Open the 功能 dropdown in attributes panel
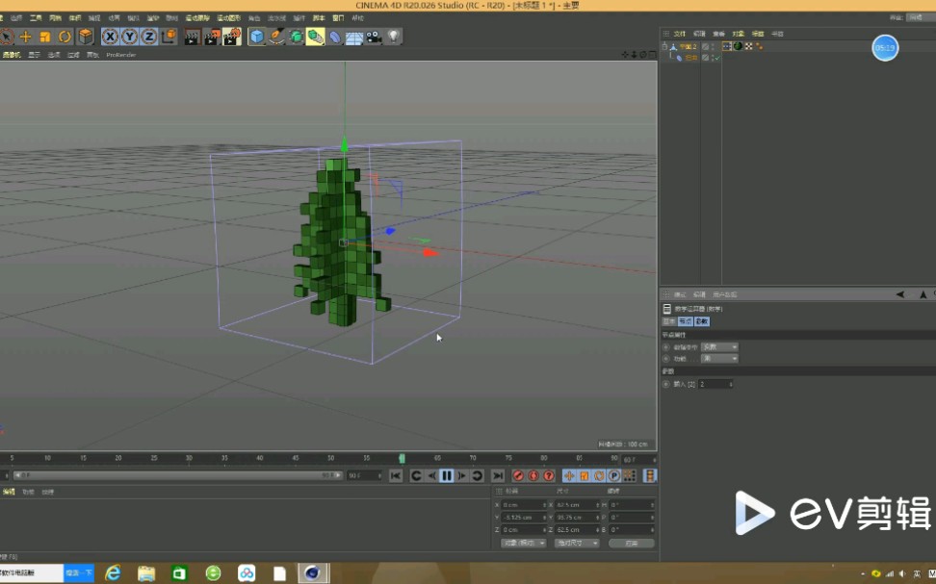936x584 pixels. [x=718, y=358]
